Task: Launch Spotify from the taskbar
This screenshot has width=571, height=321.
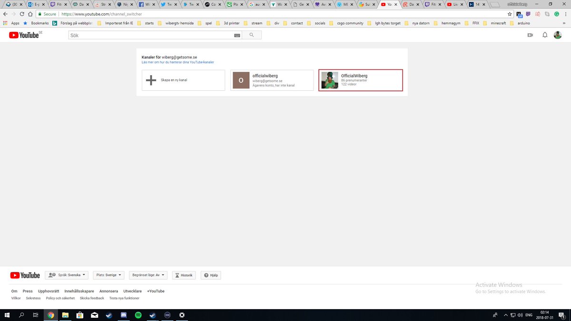Action: click(138, 315)
